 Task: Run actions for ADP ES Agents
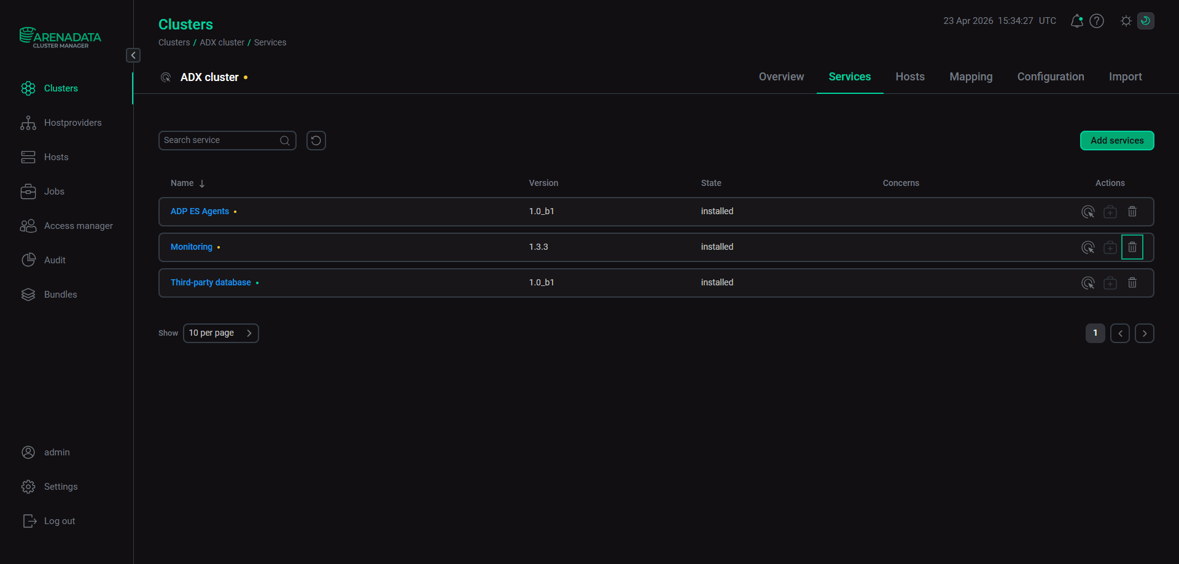pos(1088,212)
